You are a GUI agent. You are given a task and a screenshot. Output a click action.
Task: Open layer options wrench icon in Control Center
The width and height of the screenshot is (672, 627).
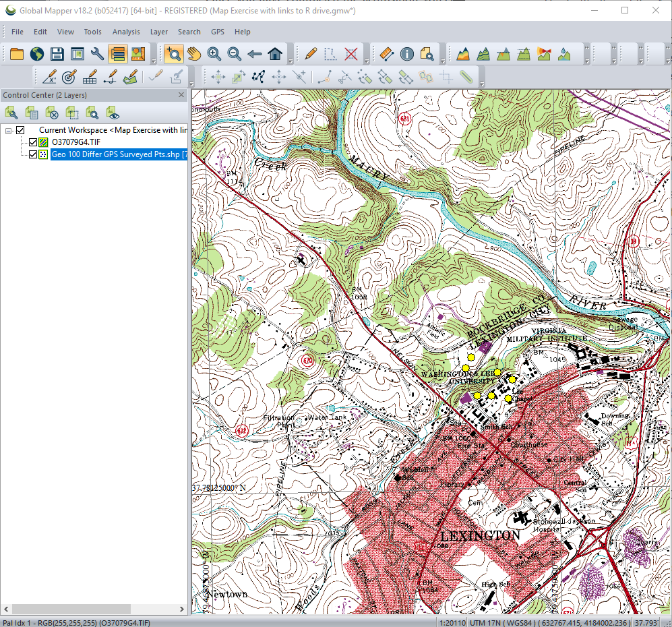[11, 113]
